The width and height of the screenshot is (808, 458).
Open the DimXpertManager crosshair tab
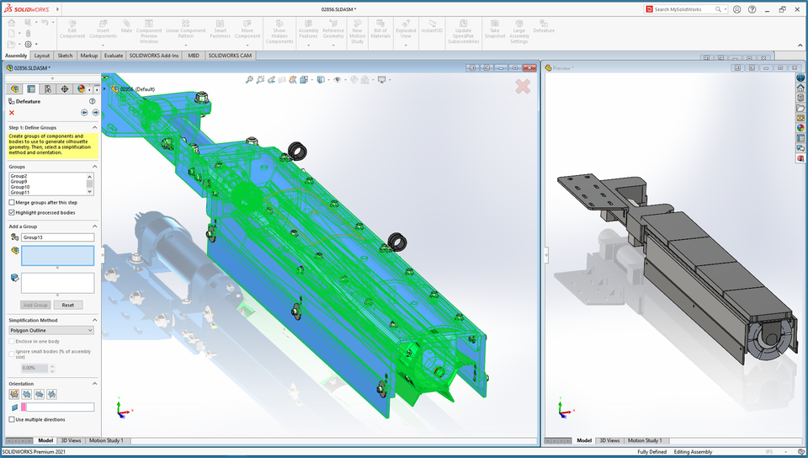65,88
